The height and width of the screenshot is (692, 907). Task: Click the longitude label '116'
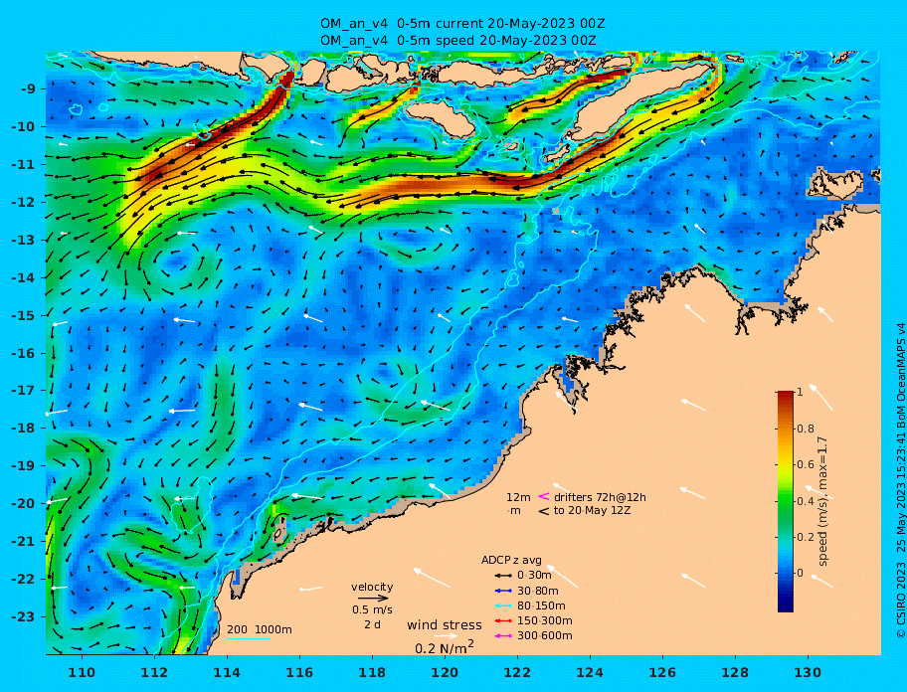[x=299, y=672]
